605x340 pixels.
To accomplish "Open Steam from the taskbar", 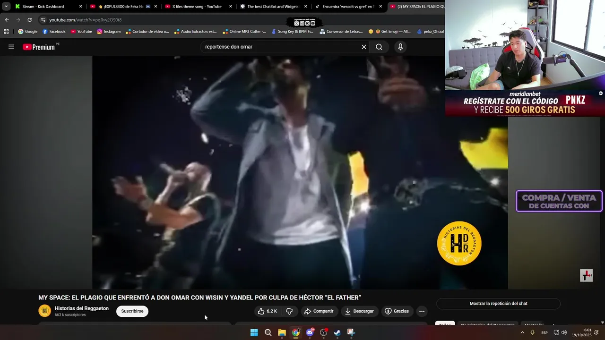I will click(337, 332).
